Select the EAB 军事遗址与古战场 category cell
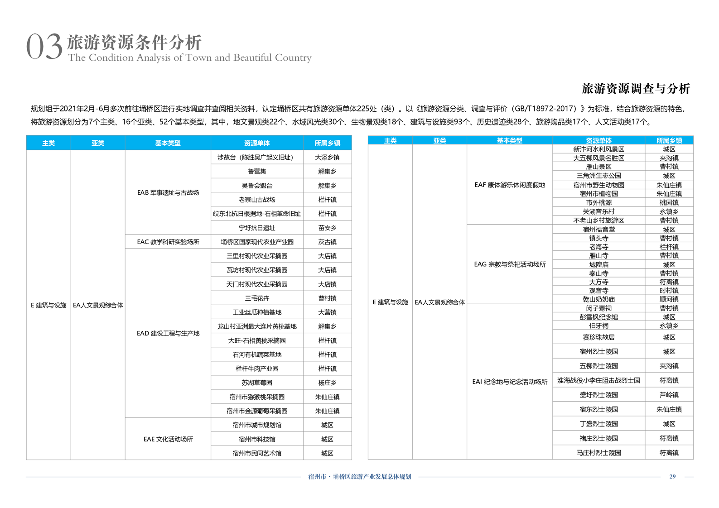 click(x=168, y=192)
